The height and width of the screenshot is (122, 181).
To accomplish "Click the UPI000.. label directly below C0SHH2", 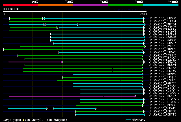I will click(164, 59).
